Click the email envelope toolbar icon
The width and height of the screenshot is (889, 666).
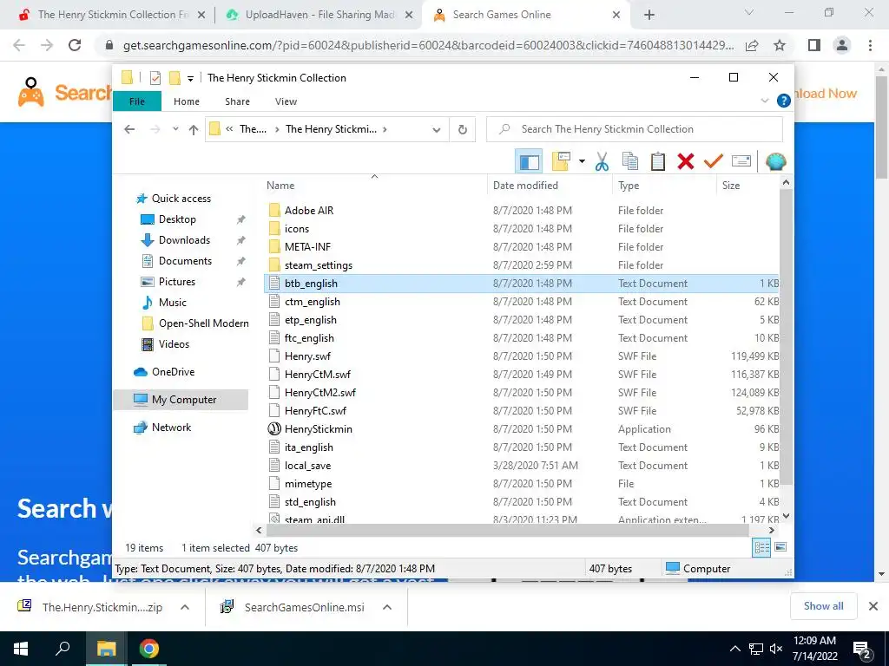pyautogui.click(x=741, y=162)
